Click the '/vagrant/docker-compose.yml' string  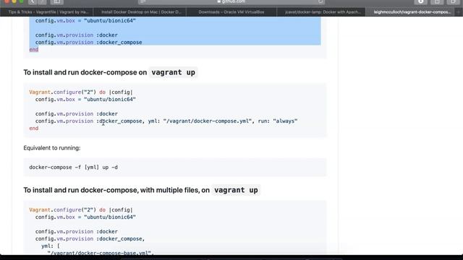tap(208, 121)
